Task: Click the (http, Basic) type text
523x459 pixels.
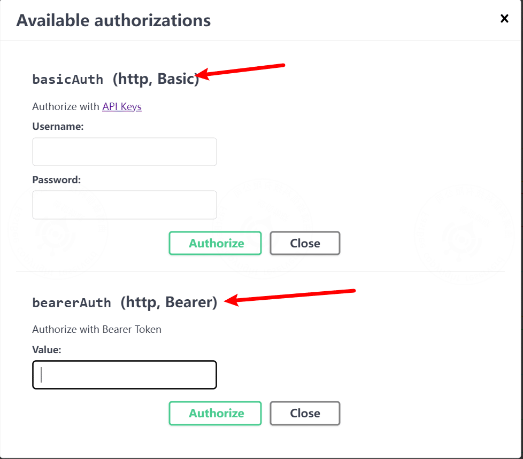Action: [156, 79]
